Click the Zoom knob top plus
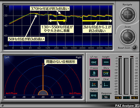140x108 pixels. click(x=128, y=31)
